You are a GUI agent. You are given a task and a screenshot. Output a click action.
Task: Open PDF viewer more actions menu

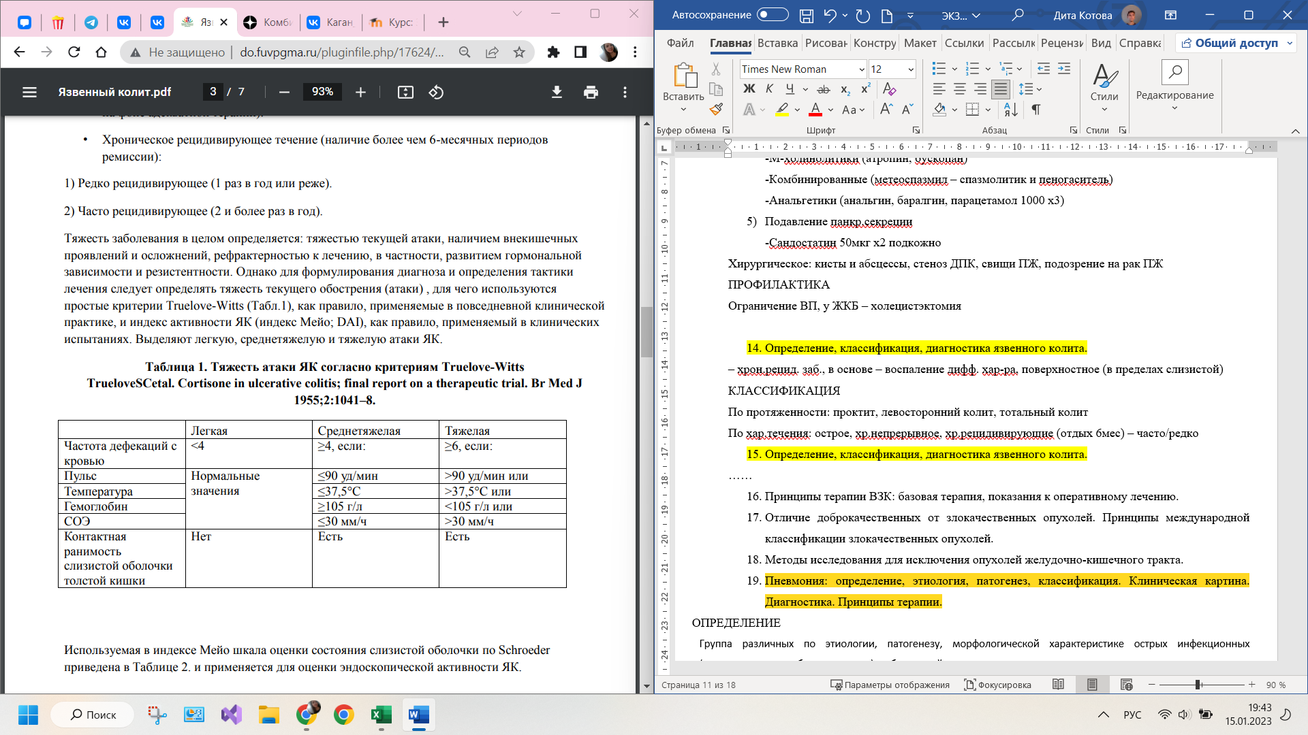625,92
